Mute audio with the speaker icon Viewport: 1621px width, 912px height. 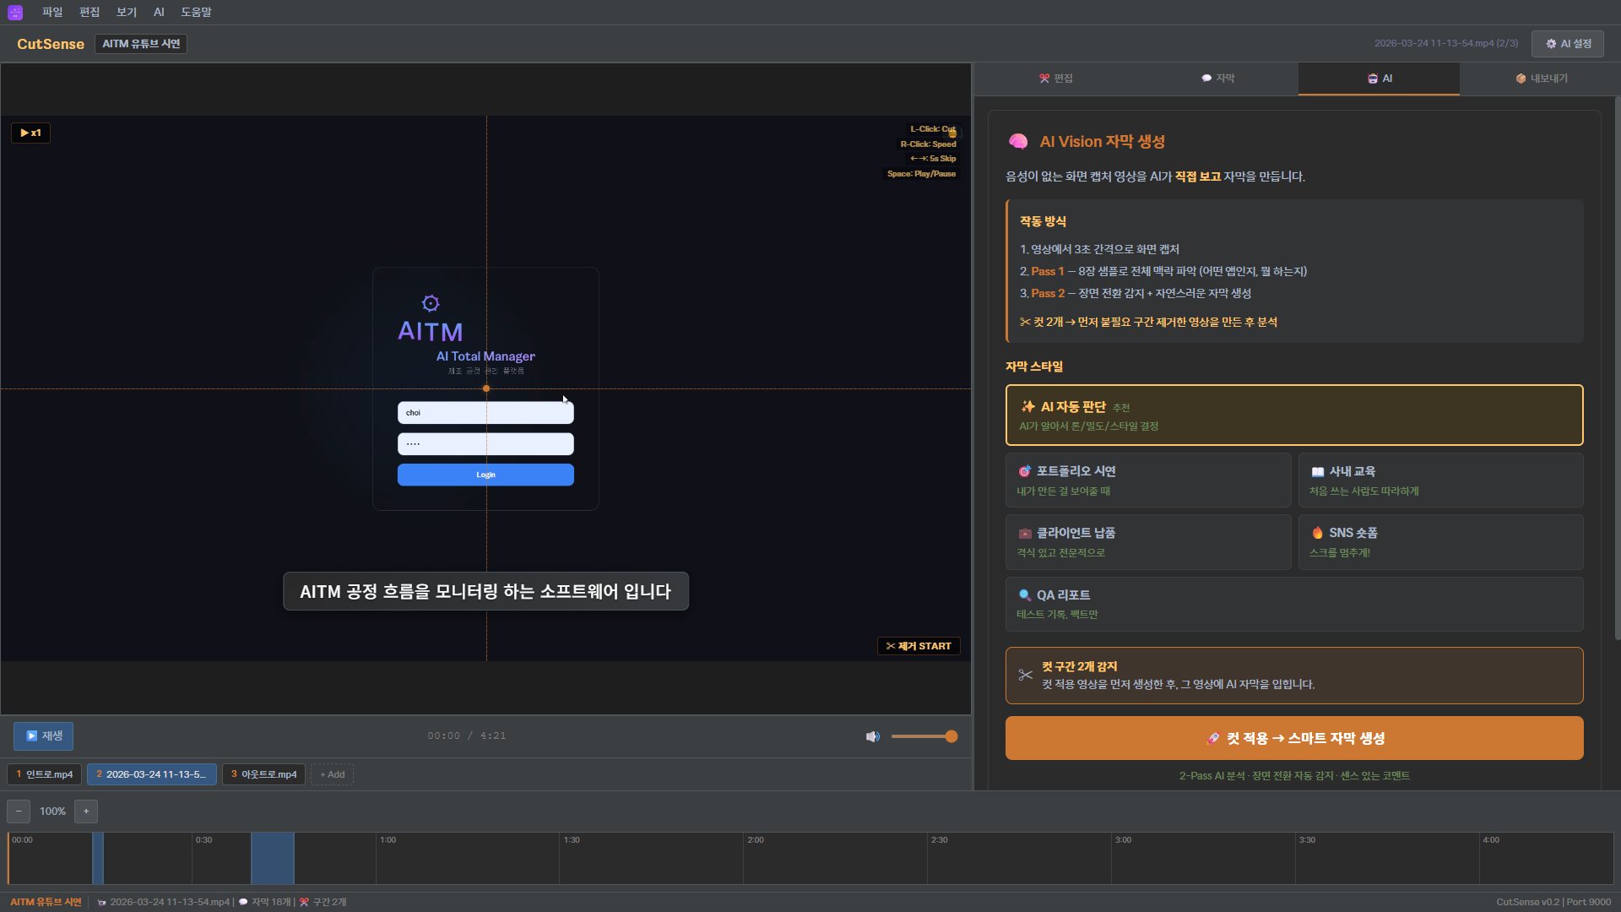click(873, 736)
